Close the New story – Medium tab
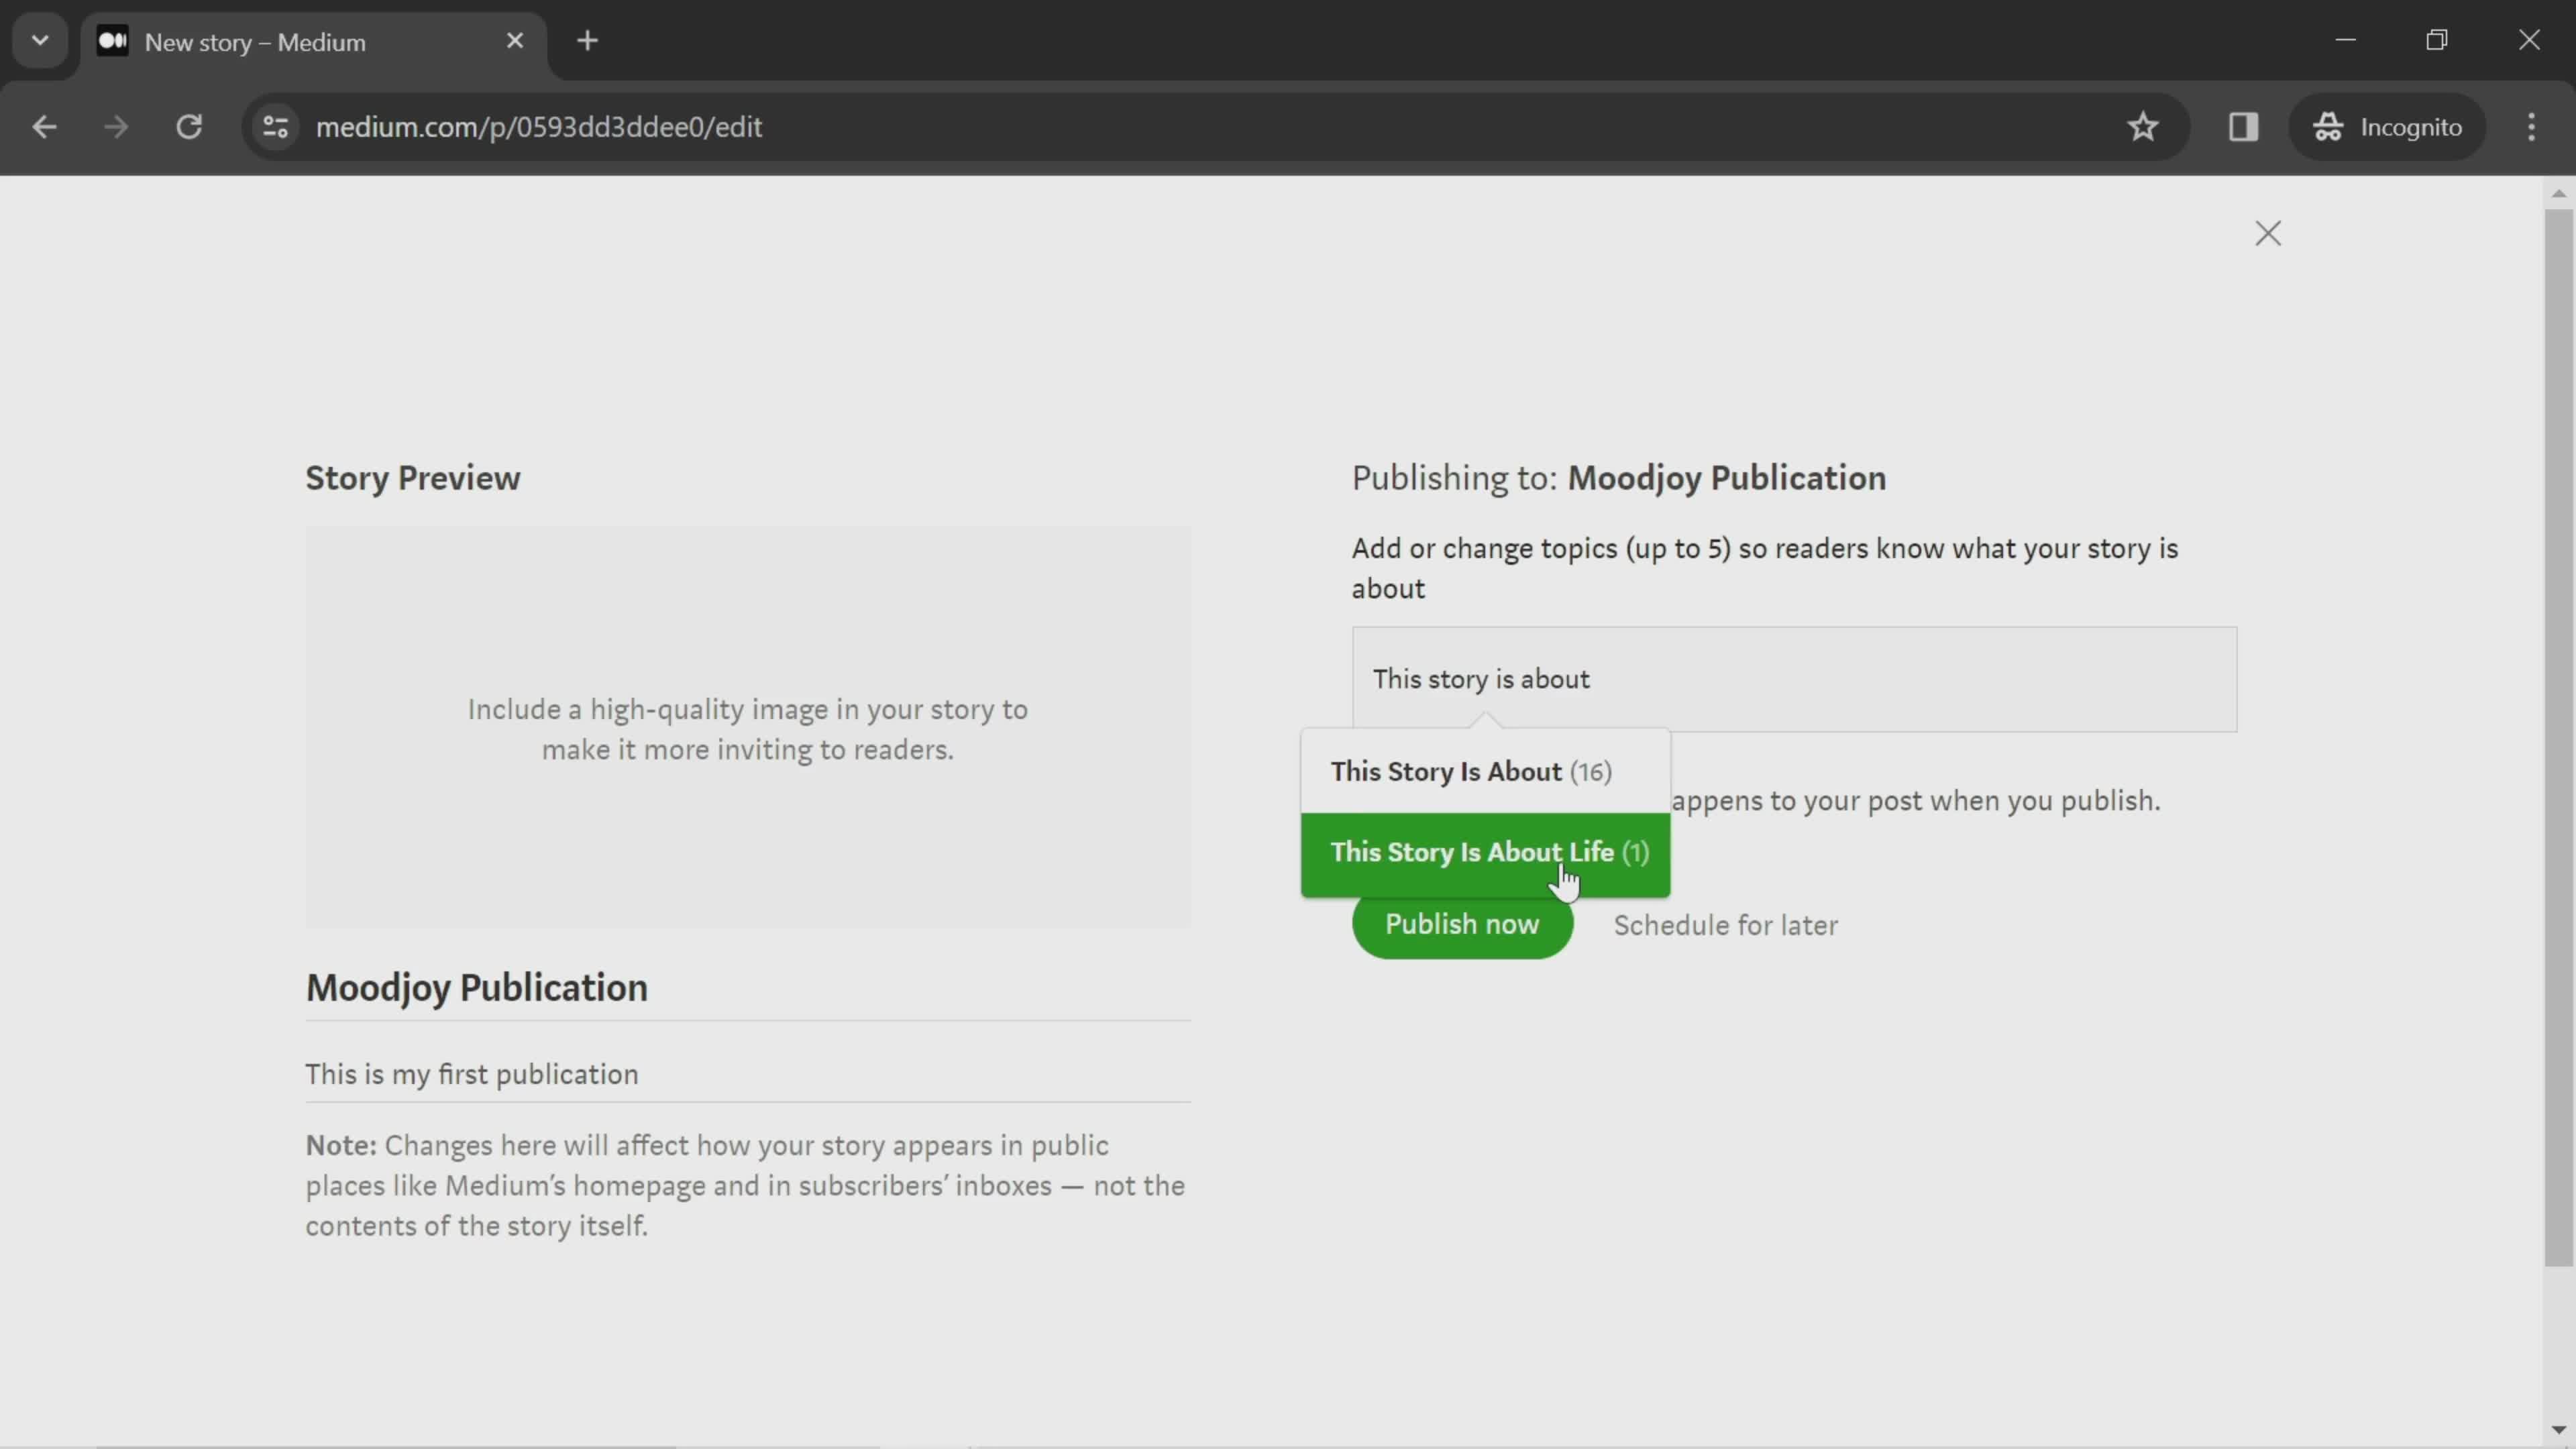 [515, 41]
